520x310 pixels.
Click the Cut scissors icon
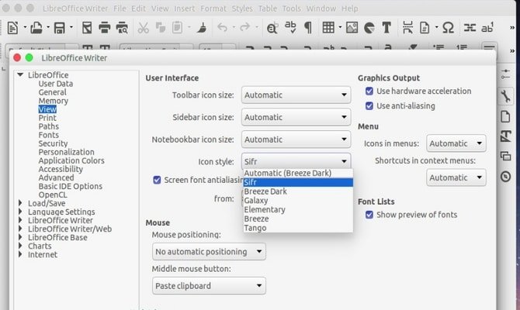(143, 28)
